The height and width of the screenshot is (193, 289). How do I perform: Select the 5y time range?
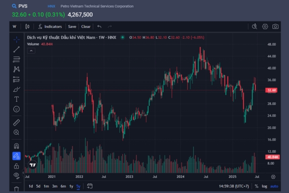pyautogui.click(x=79, y=186)
